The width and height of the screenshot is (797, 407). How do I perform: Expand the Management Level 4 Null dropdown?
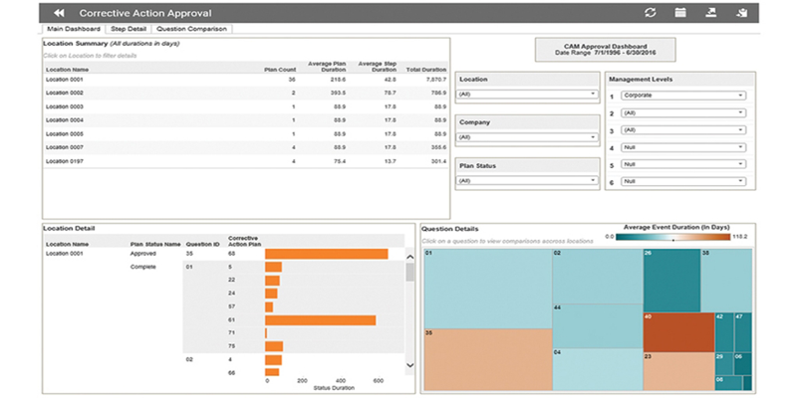coord(681,147)
